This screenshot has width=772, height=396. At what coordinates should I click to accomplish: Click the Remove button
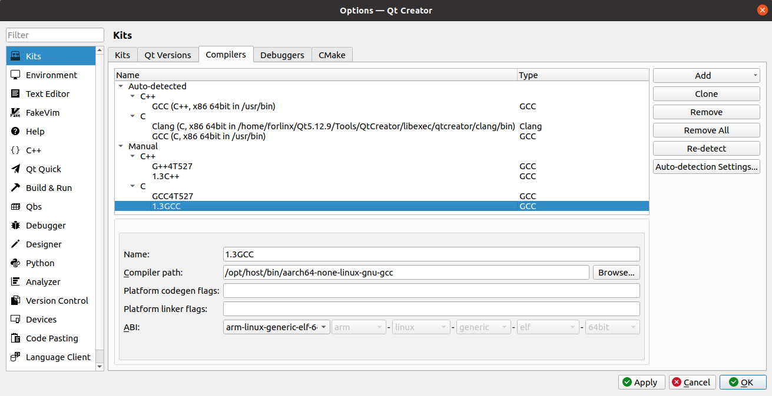(707, 112)
